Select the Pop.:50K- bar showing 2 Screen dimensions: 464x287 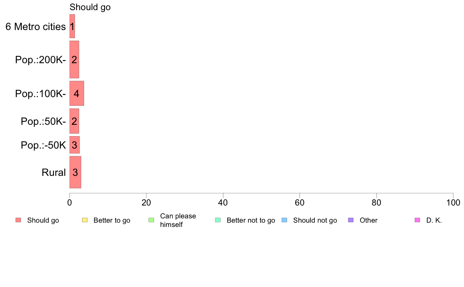[74, 121]
